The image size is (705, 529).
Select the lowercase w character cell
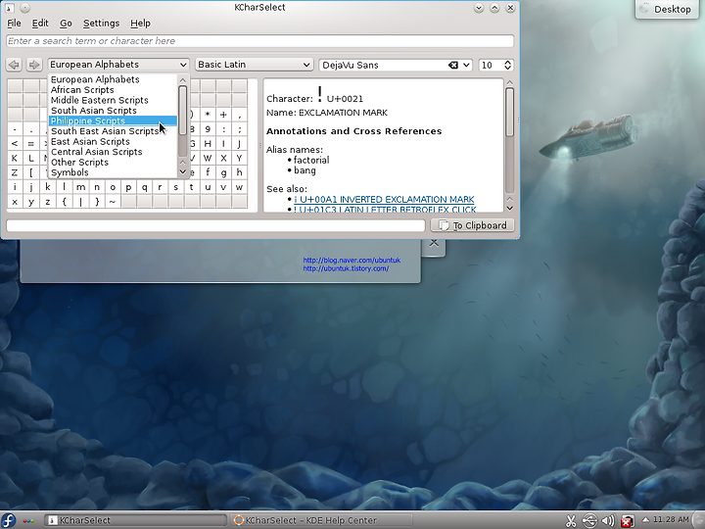click(239, 187)
